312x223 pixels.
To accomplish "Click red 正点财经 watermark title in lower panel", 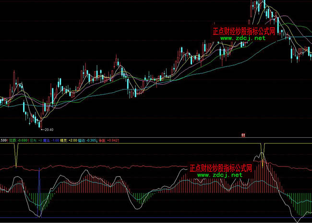I will [222, 168].
